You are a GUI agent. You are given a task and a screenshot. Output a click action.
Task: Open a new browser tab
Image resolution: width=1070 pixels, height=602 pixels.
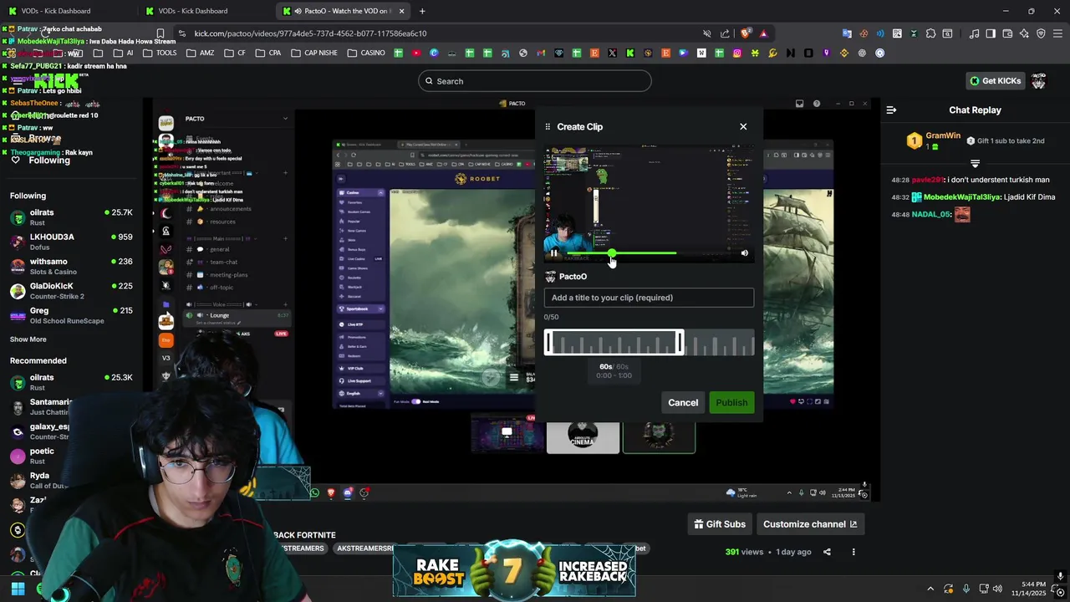coord(422,11)
